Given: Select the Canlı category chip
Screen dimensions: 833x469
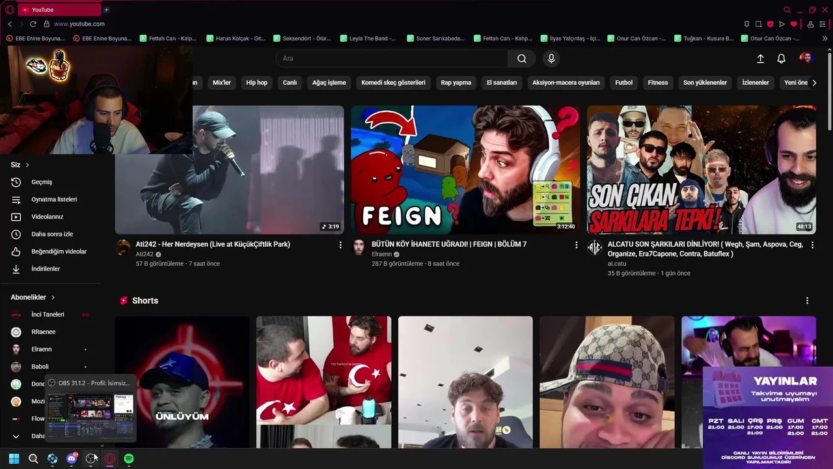Looking at the screenshot, I should click(x=290, y=83).
